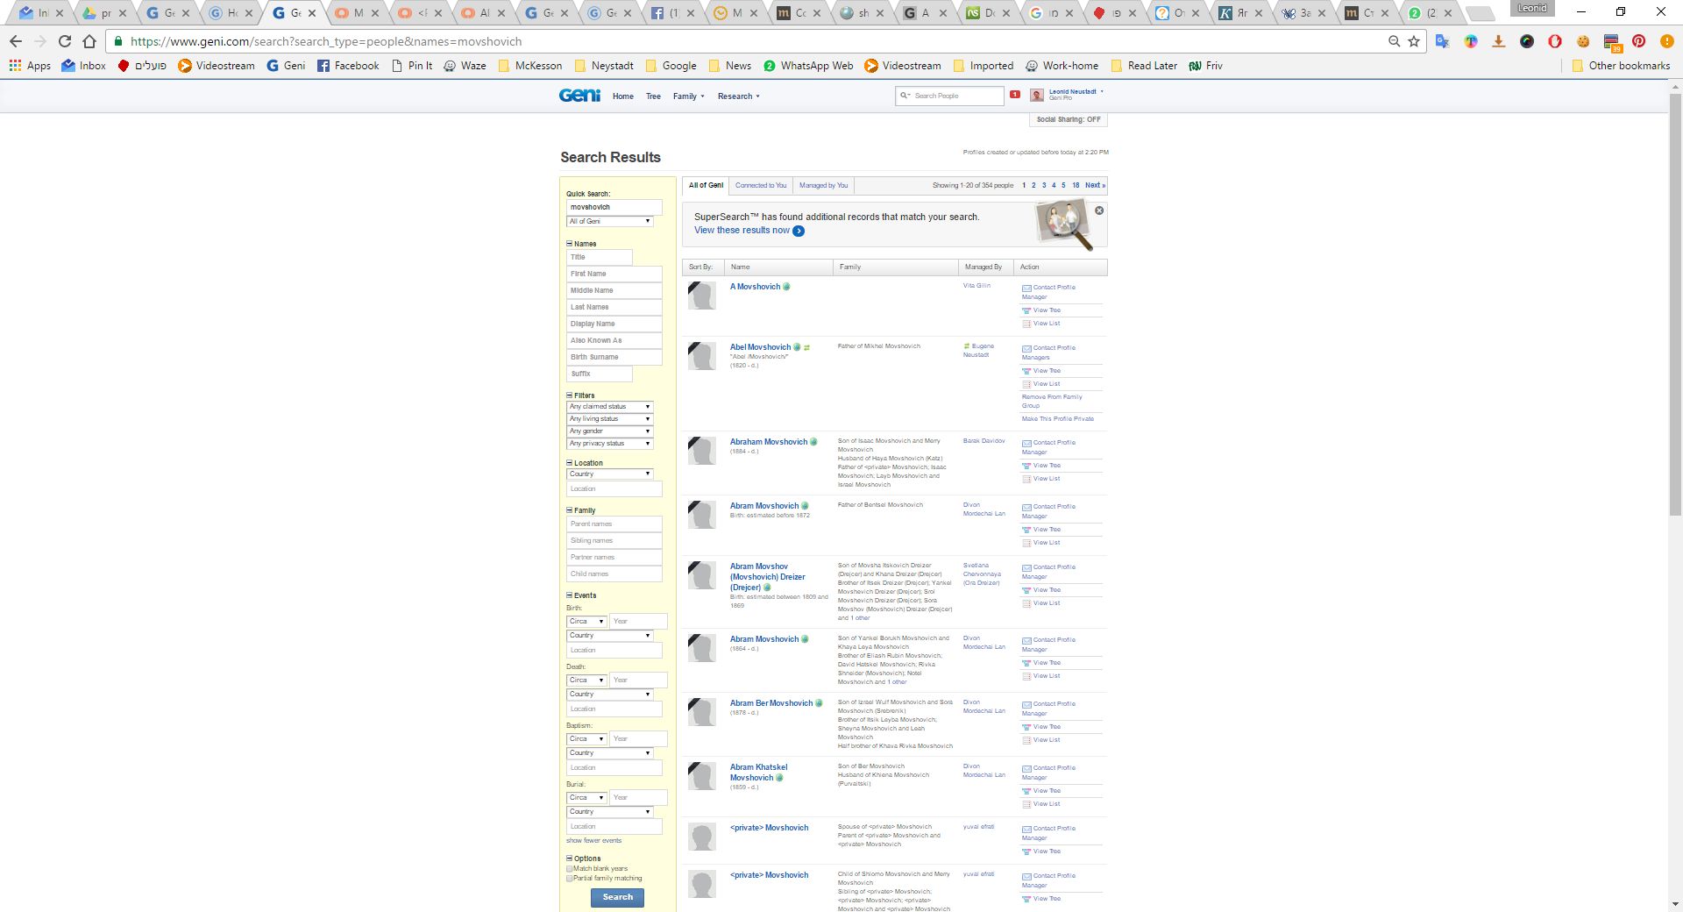
Task: Collapse the Names section
Action: [570, 245]
